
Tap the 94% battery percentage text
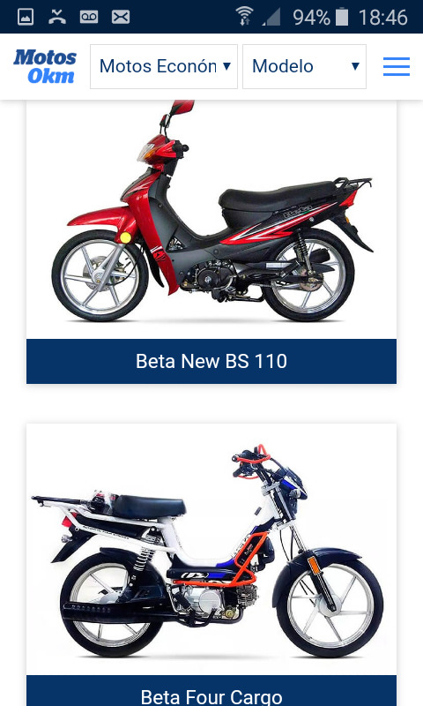311,18
